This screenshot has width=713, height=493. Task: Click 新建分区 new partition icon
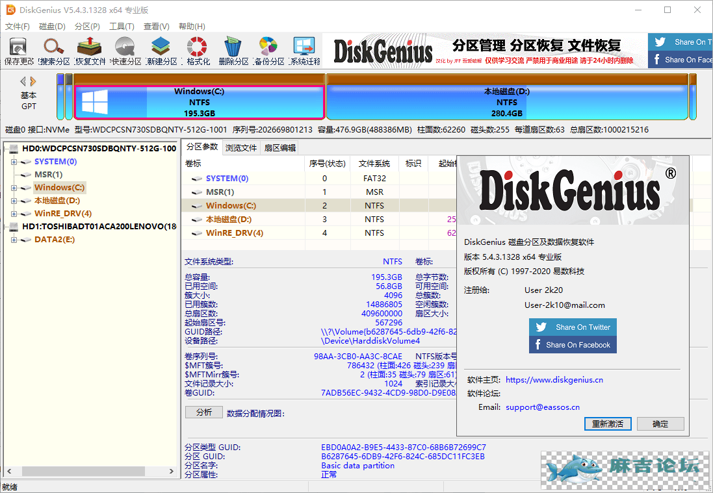[161, 51]
